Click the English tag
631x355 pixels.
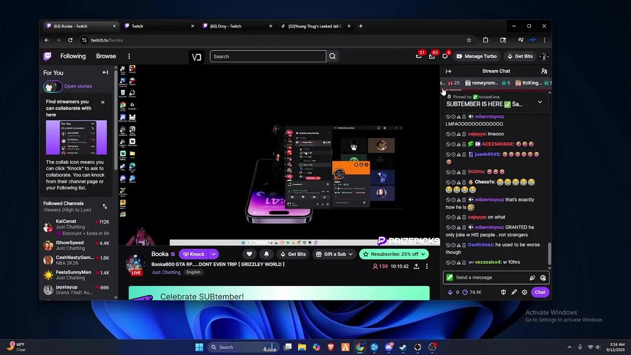point(193,272)
